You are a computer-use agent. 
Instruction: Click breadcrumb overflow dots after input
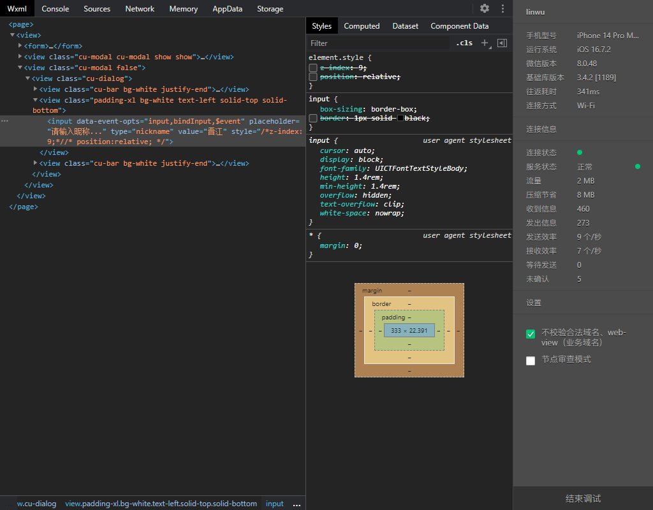(x=297, y=504)
